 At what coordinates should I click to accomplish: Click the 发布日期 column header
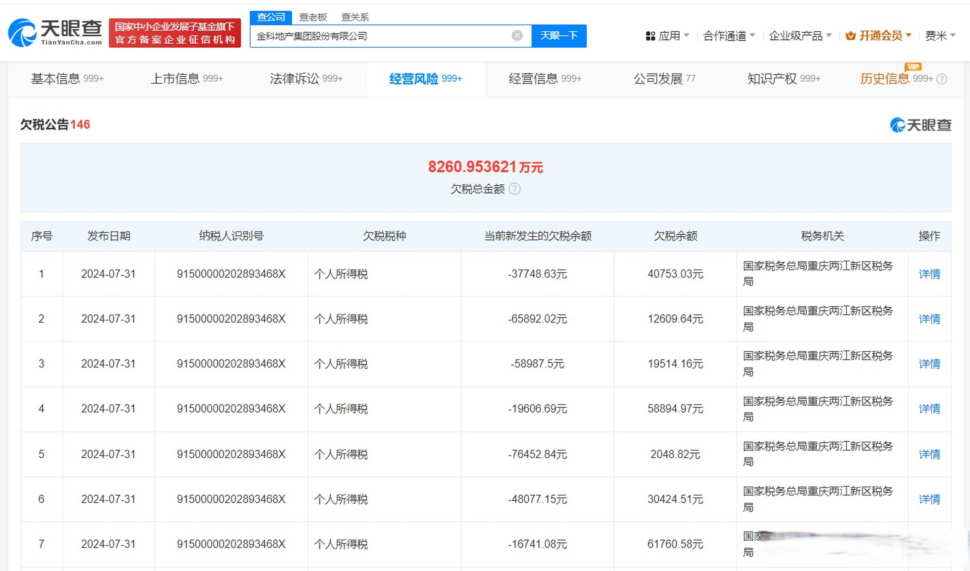click(109, 236)
